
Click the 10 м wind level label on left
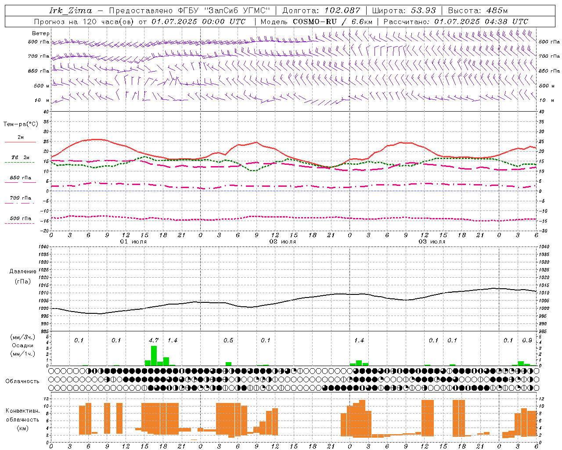[x=42, y=100]
